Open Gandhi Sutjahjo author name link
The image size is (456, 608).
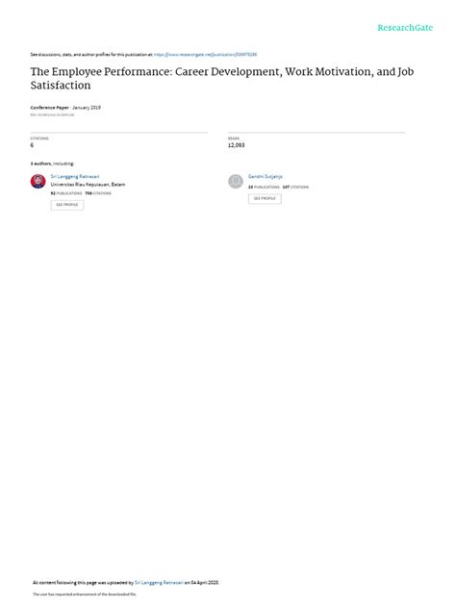point(266,176)
